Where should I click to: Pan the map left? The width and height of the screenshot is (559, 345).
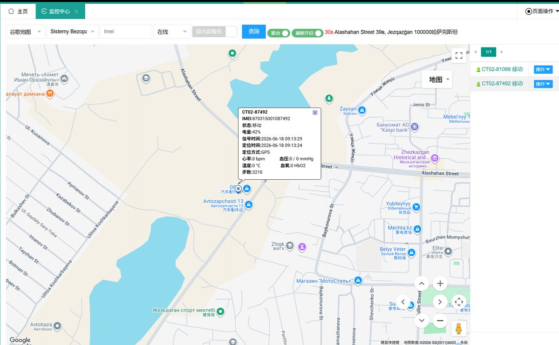[x=403, y=302]
